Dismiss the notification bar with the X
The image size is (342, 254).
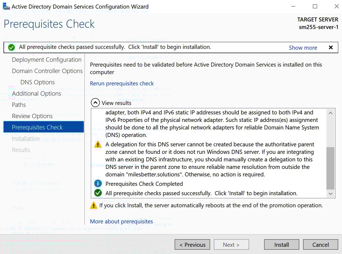pyautogui.click(x=331, y=48)
